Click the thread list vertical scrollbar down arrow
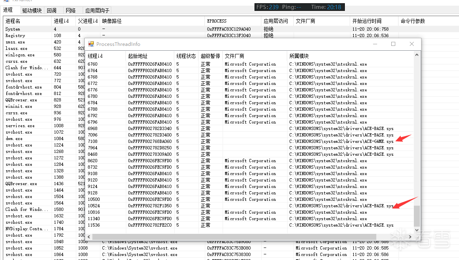The height and width of the screenshot is (260, 459). point(417,230)
